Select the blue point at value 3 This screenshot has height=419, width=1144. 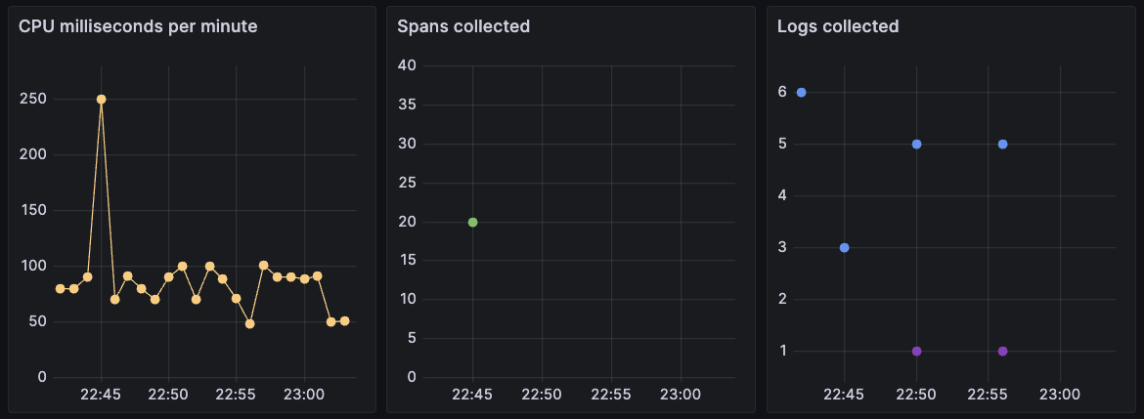point(844,248)
